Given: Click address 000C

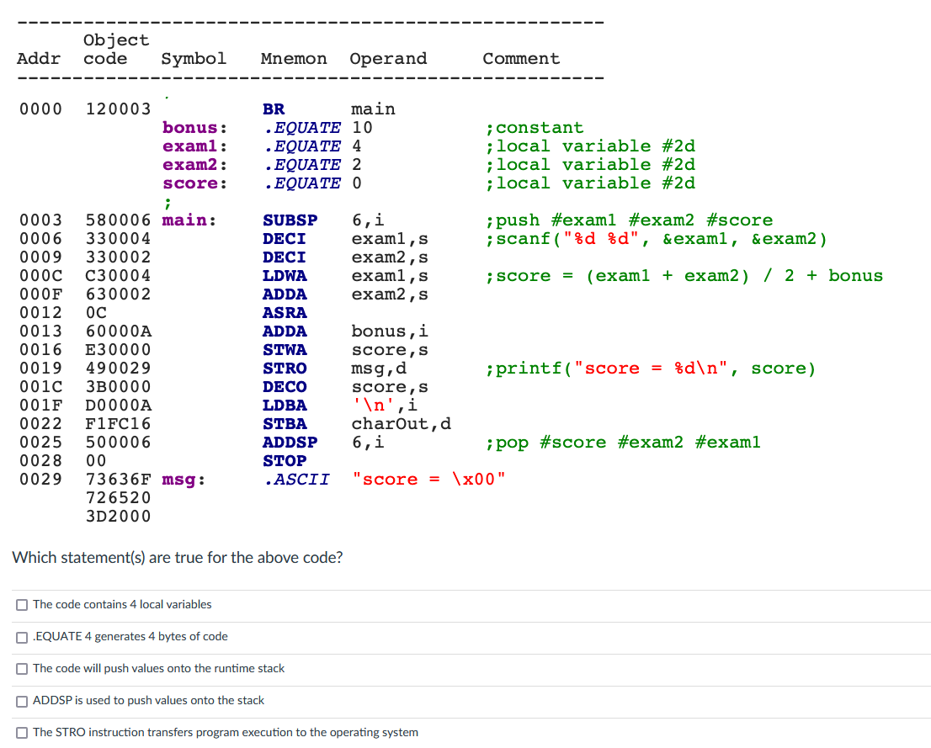Looking at the screenshot, I should pyautogui.click(x=40, y=276).
